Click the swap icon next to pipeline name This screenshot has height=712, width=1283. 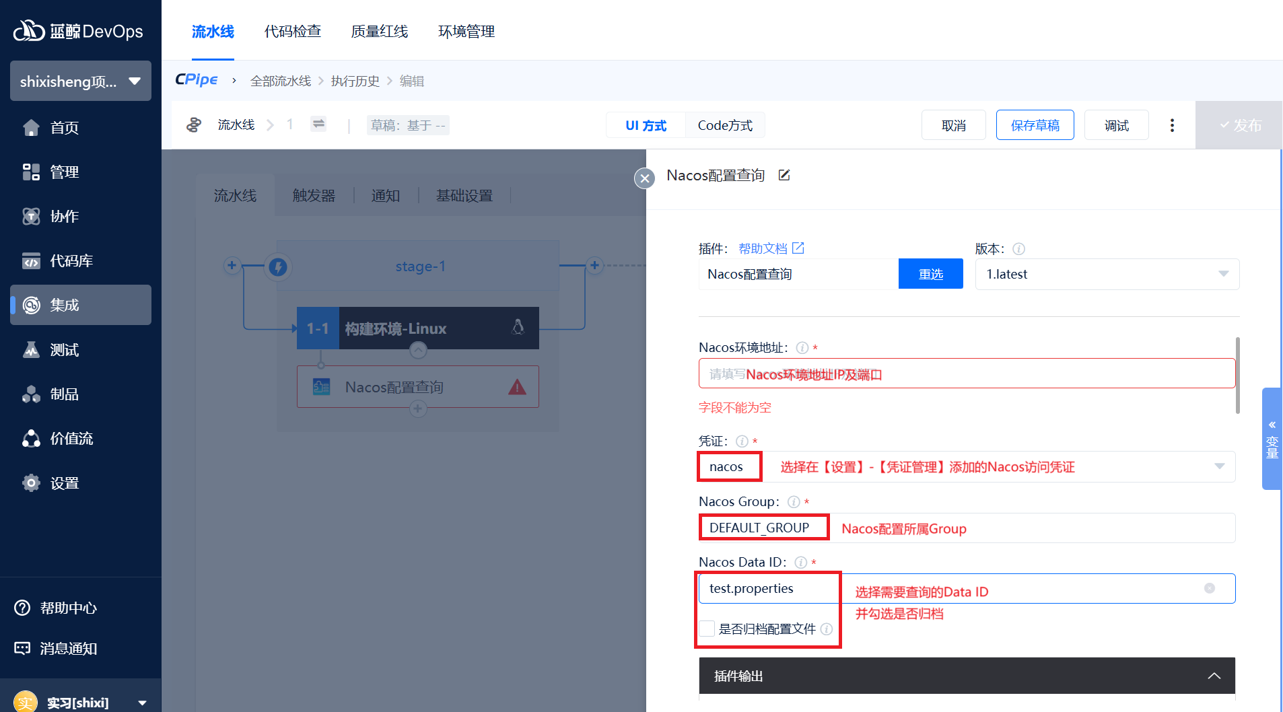tap(318, 124)
